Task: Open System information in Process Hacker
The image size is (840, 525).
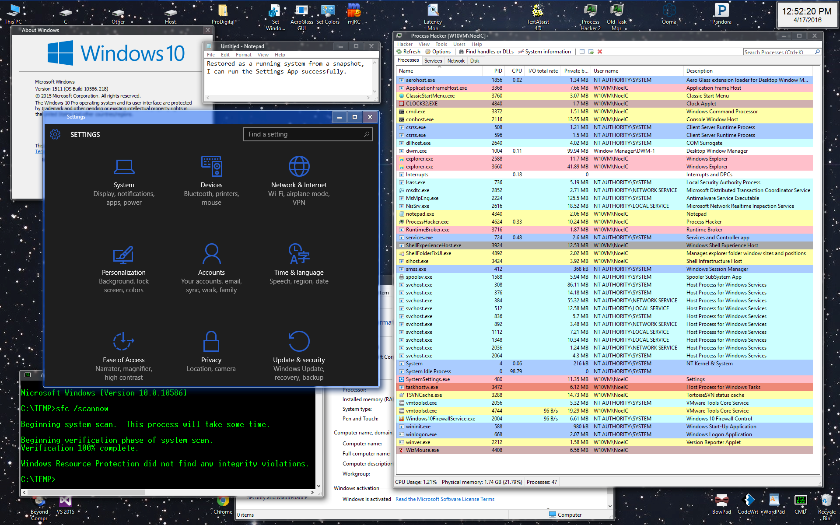Action: pyautogui.click(x=544, y=52)
